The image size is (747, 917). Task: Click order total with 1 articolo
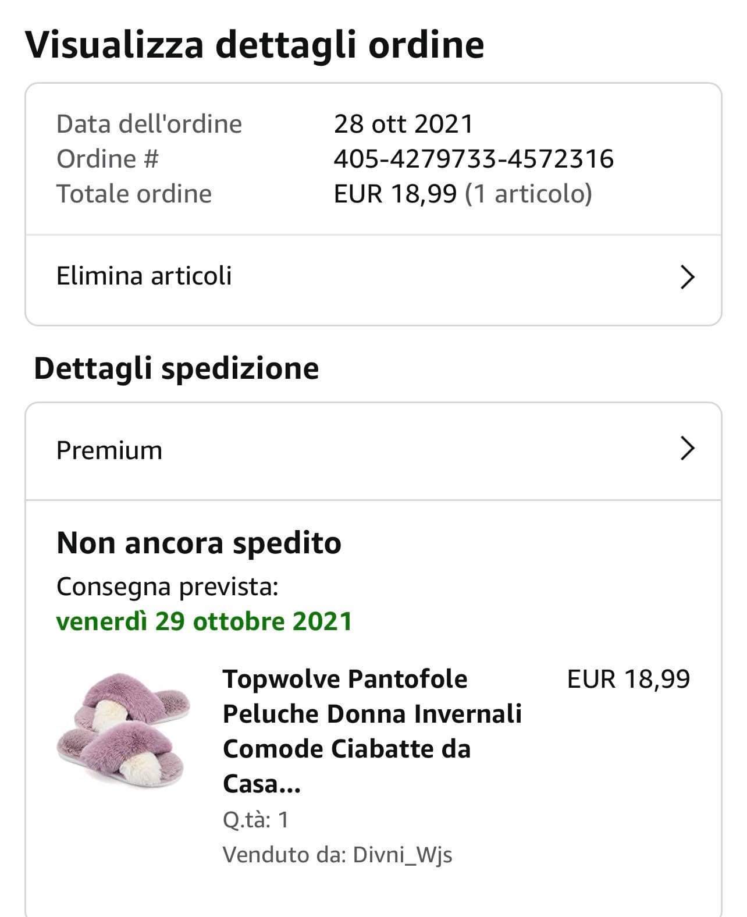pyautogui.click(x=463, y=194)
